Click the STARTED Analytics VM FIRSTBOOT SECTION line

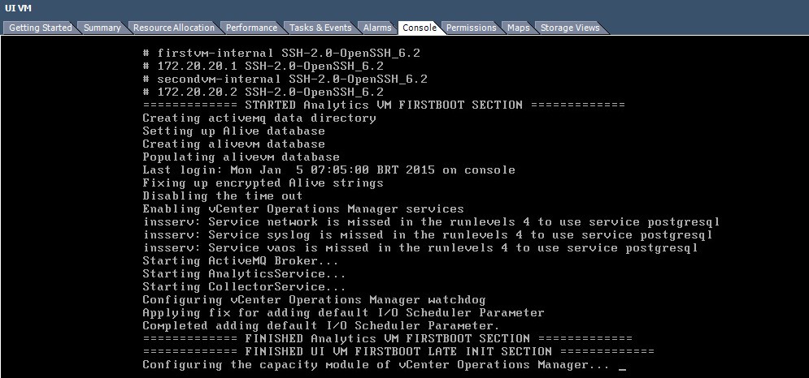click(383, 105)
